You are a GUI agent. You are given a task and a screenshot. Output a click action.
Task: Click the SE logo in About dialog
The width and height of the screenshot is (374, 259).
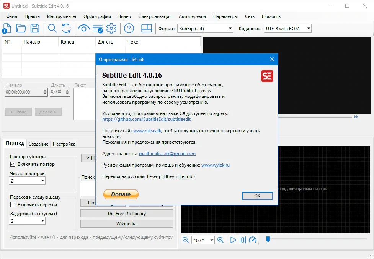click(x=267, y=76)
